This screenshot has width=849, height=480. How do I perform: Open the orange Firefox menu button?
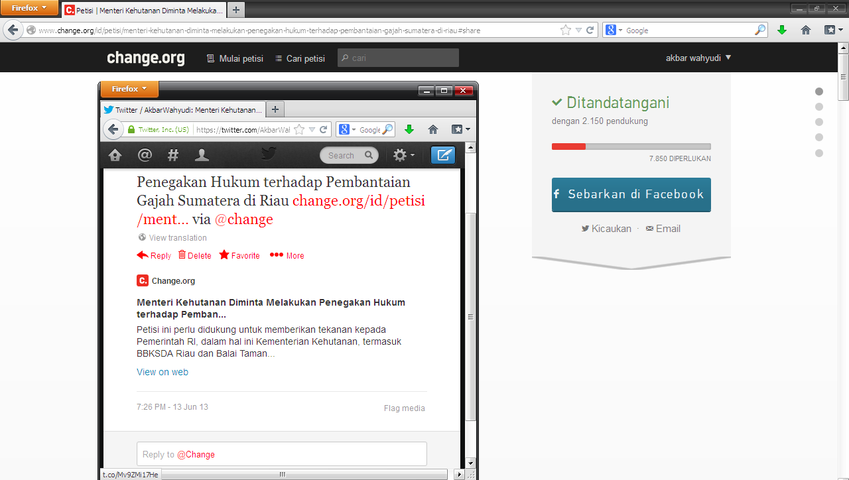click(x=29, y=8)
